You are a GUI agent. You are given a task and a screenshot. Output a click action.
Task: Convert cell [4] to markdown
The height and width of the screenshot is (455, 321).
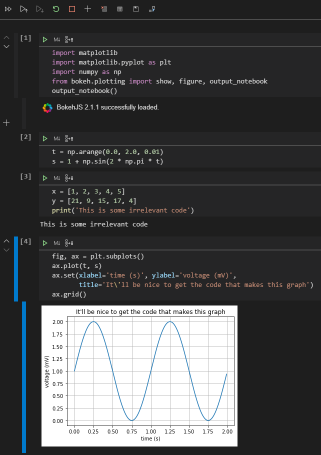[57, 243]
